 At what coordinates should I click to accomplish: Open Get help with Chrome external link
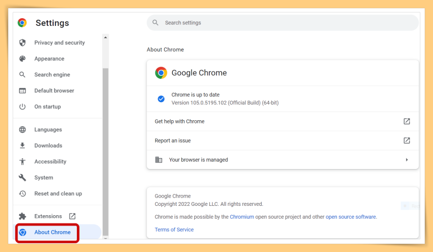(x=407, y=121)
